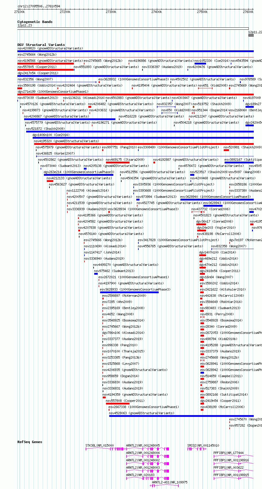Image resolution: width=262 pixels, height=489 pixels.
Task: Select nsv514659 (Campbell2011) variant
Action: 222,376
